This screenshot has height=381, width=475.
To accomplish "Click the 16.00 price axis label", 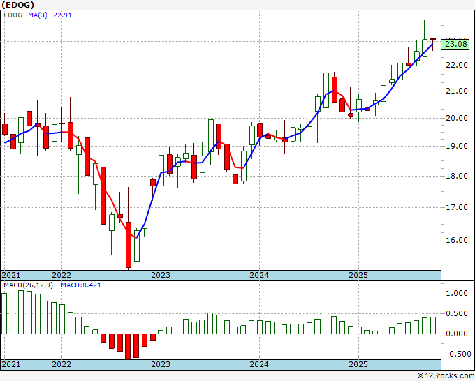I will point(457,240).
